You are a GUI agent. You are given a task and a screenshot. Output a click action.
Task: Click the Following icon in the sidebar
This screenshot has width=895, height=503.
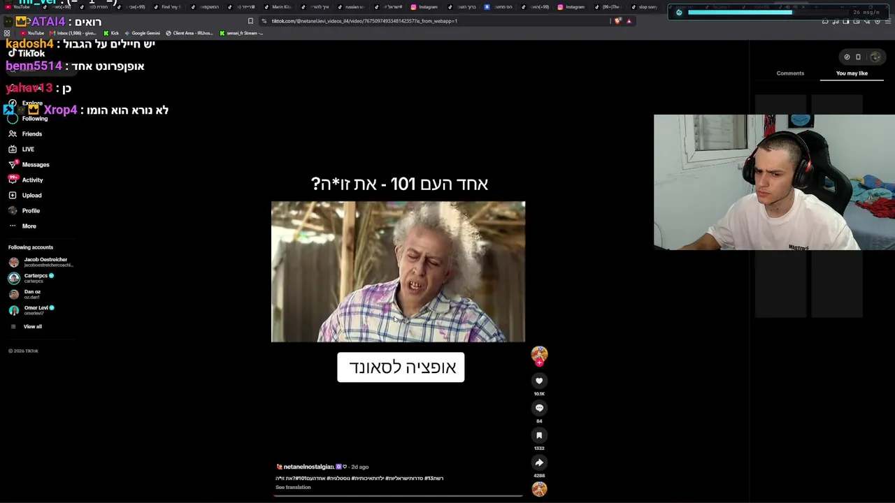point(13,118)
